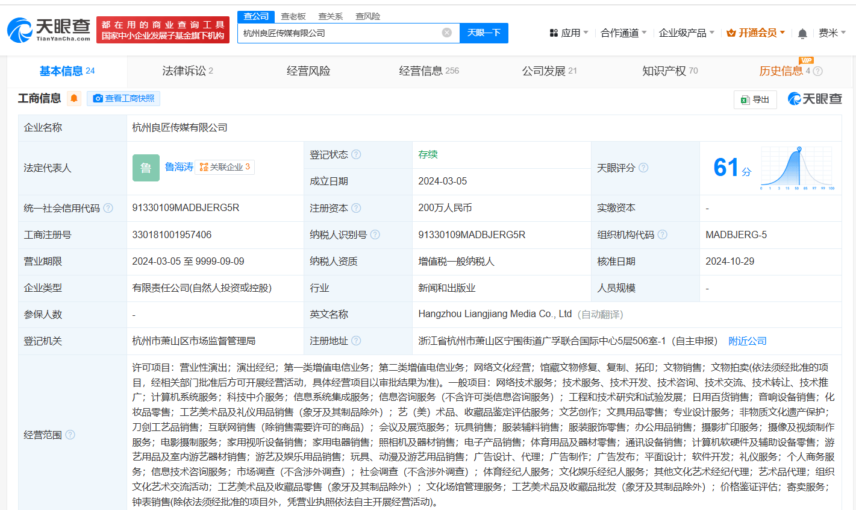
Task: Click company type 有限责任公司(自然人投资或控股)
Action: 202,288
